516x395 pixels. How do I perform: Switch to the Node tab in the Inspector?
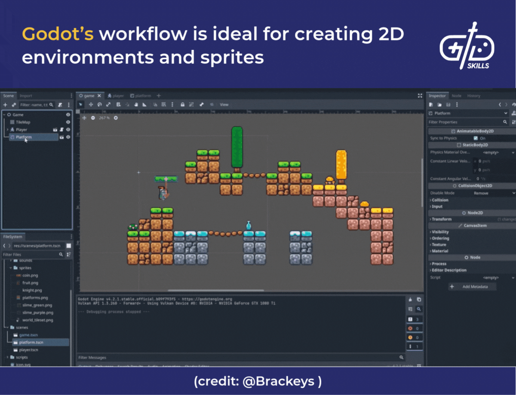pos(456,96)
